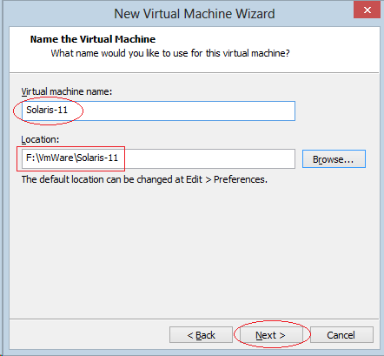Image resolution: width=384 pixels, height=356 pixels.
Task: Close the wizard with the red X
Action: point(367,10)
